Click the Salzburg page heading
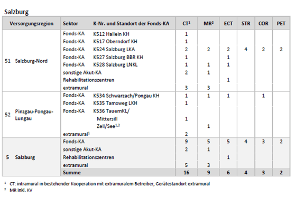This screenshot has width=295, height=197. (16, 12)
